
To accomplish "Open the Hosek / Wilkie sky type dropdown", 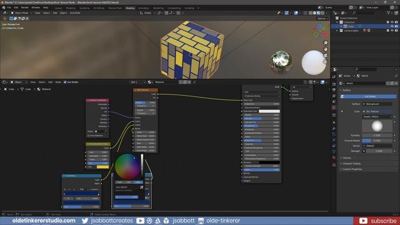I will pos(377,117).
